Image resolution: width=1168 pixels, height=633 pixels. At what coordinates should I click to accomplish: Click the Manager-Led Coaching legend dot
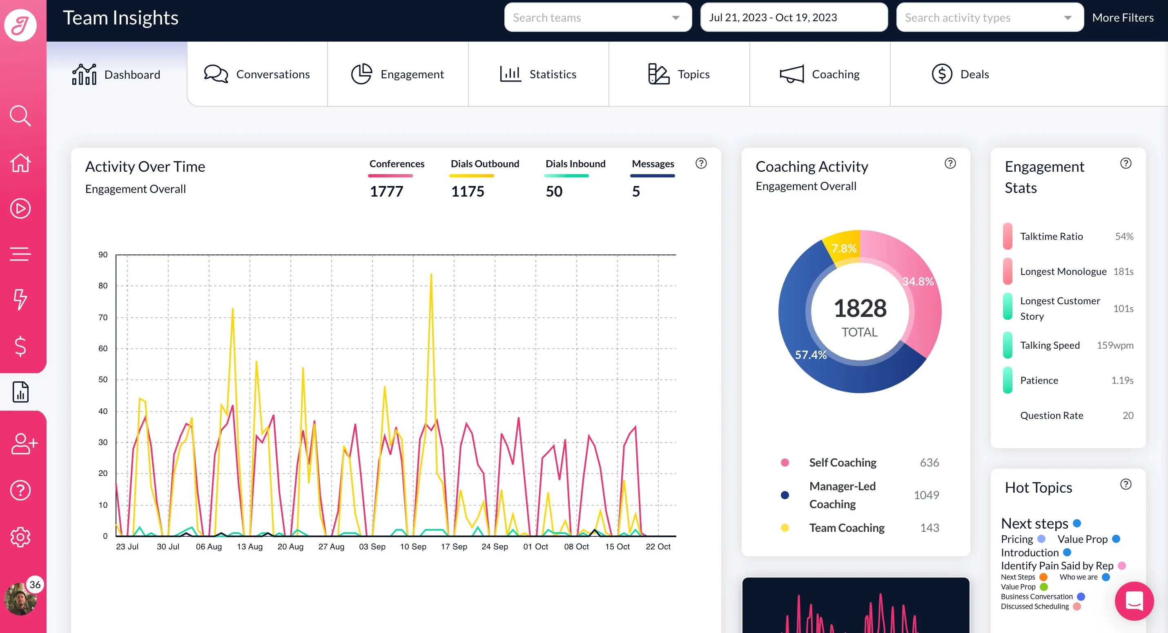785,495
